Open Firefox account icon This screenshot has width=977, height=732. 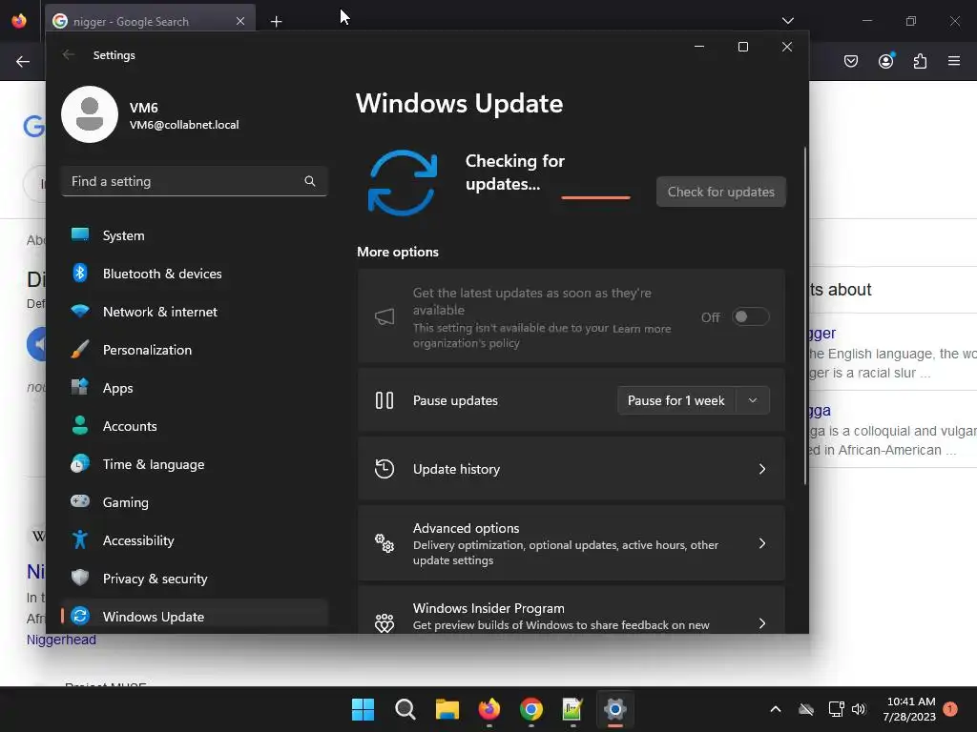886,61
